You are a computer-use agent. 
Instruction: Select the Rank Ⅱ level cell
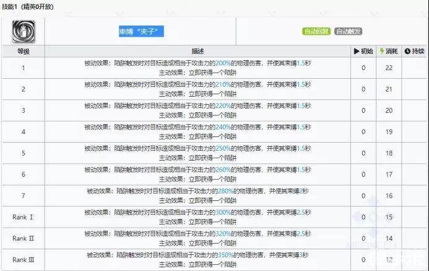coord(22,238)
